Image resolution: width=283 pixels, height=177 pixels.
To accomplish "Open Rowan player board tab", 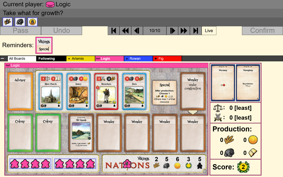I will (138, 59).
